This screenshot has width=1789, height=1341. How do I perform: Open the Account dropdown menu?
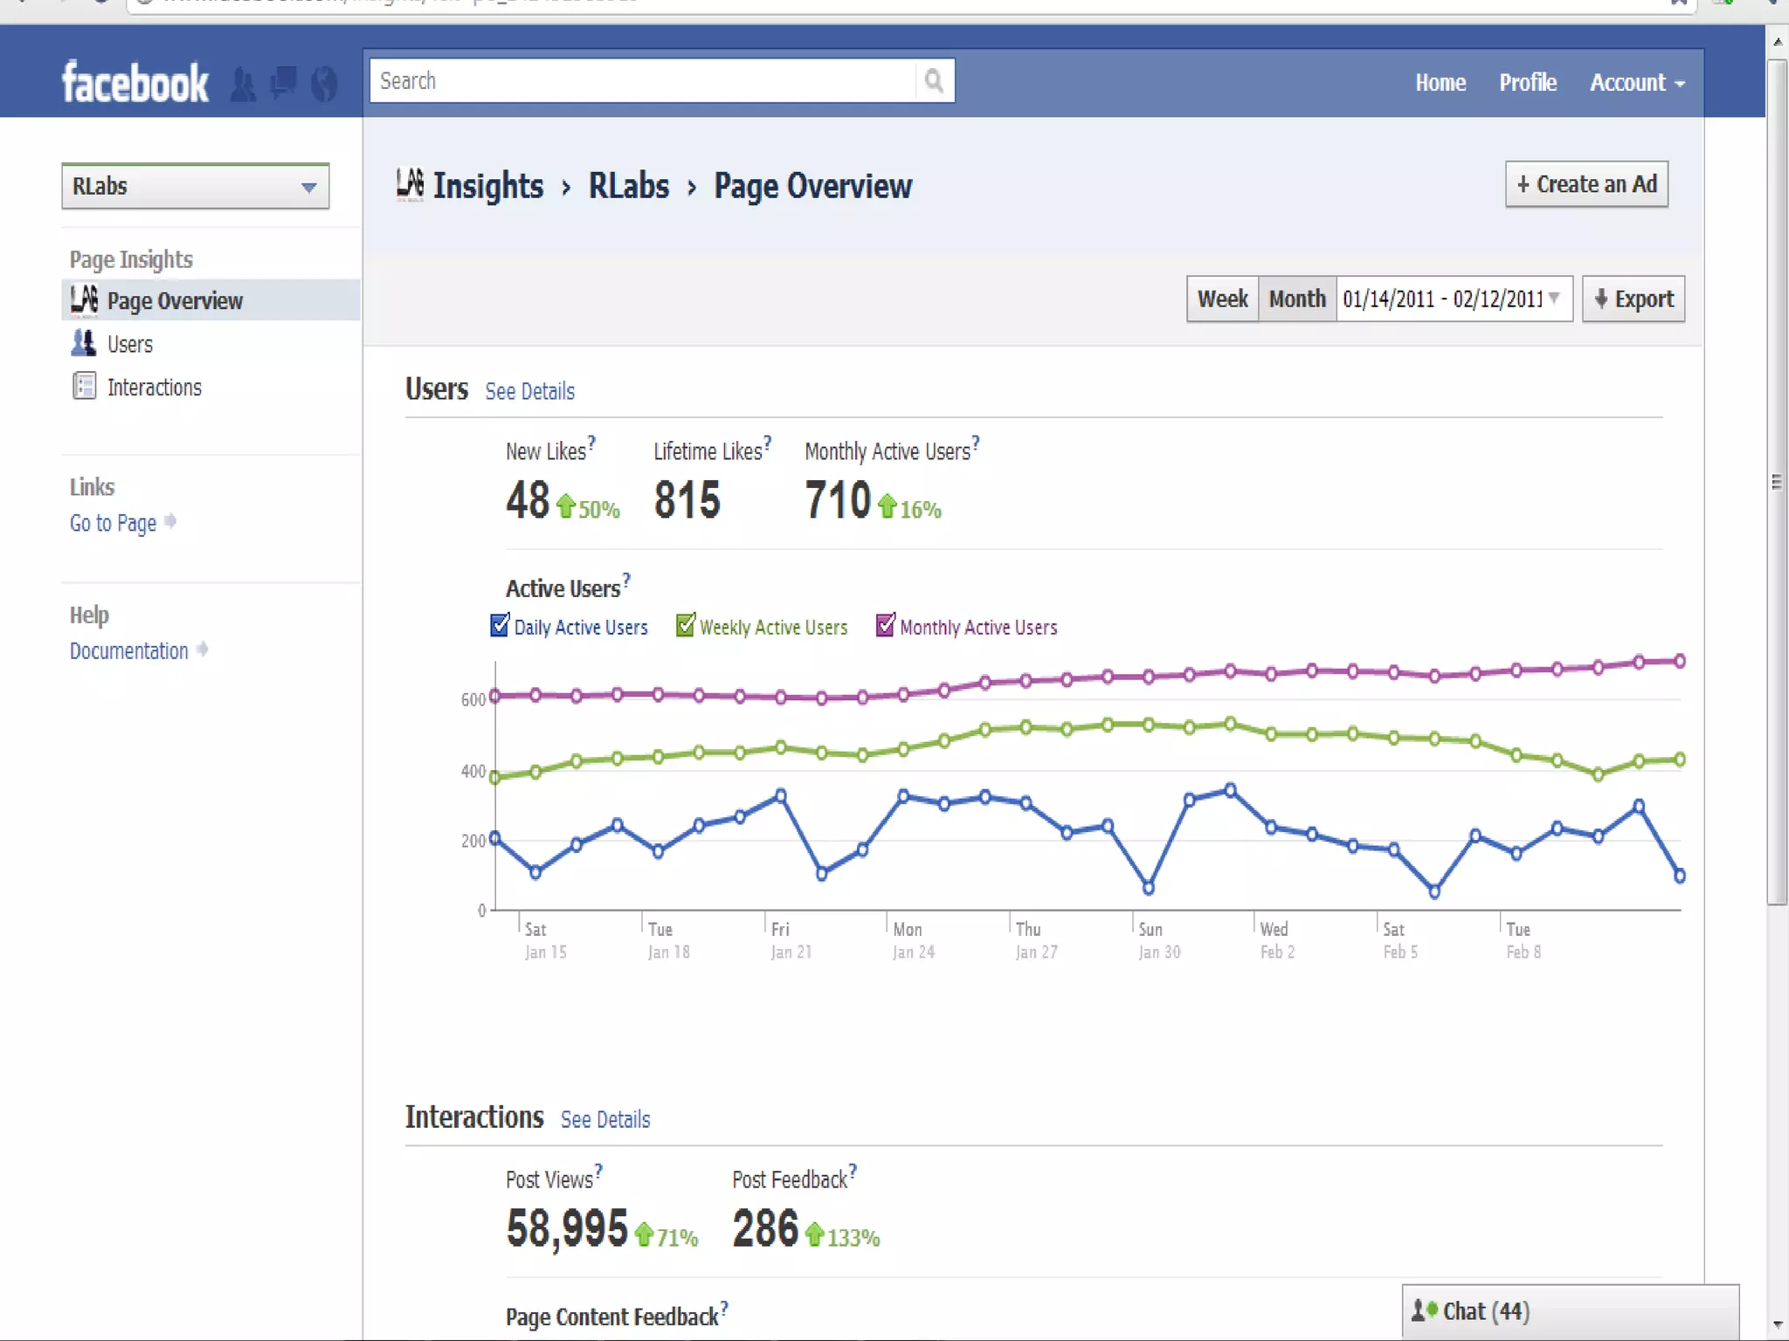click(1636, 83)
